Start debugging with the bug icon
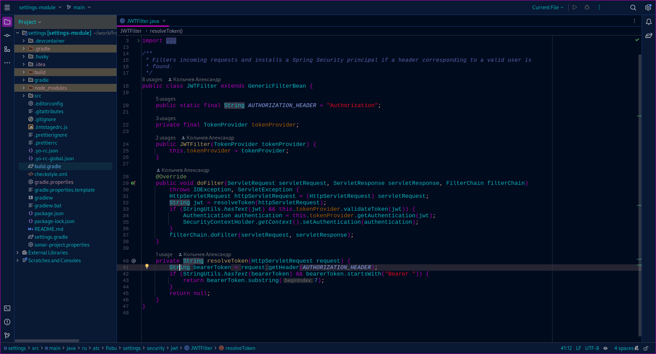 click(x=587, y=7)
